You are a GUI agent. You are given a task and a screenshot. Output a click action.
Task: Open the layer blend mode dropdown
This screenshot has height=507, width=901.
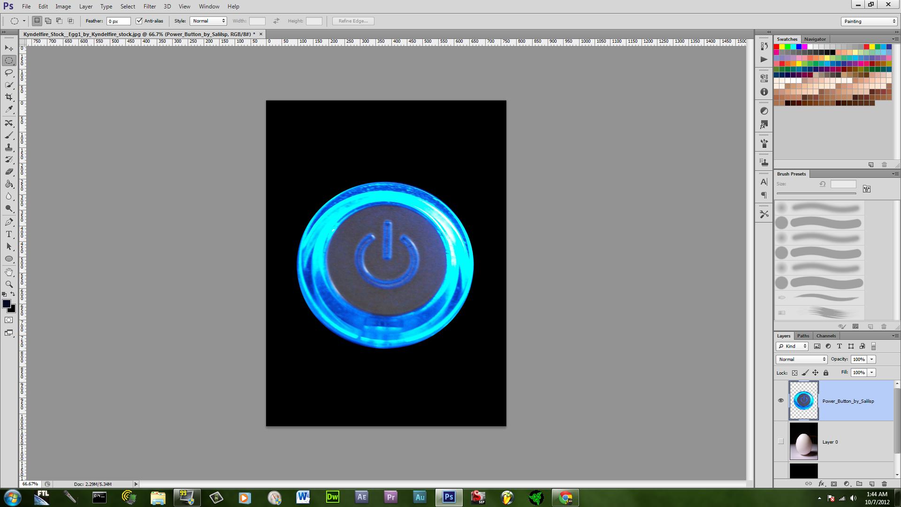point(802,359)
